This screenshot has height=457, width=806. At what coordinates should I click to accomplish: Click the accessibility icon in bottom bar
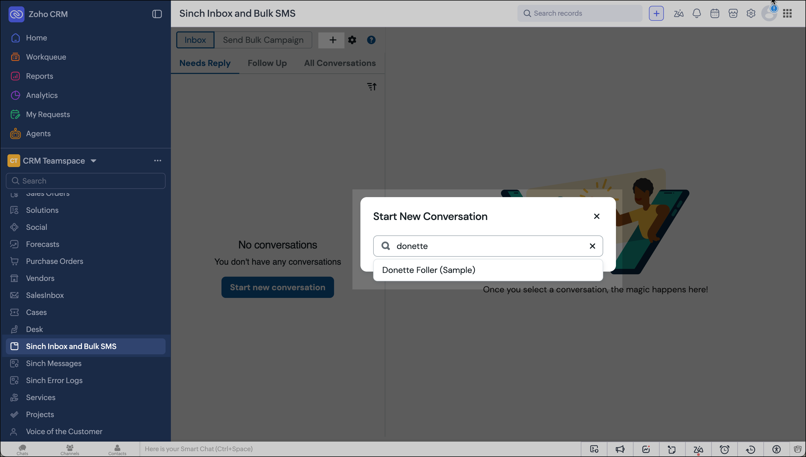tap(776, 450)
